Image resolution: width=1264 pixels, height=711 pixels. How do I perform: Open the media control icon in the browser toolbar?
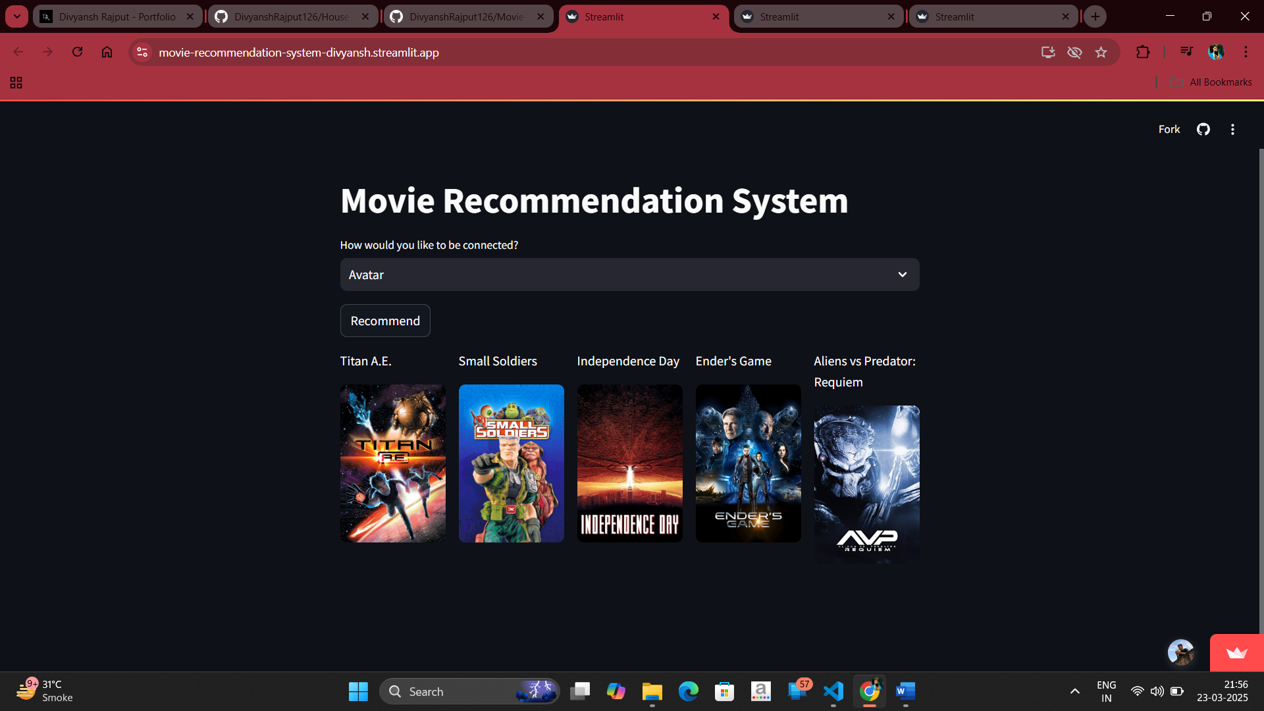coord(1186,51)
